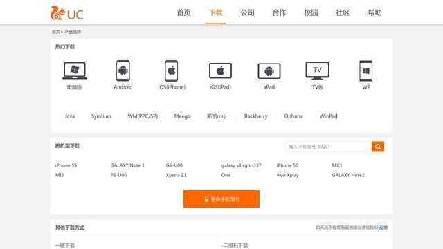Pick the iPhone 5C model link
The height and width of the screenshot is (249, 443).
tap(287, 165)
